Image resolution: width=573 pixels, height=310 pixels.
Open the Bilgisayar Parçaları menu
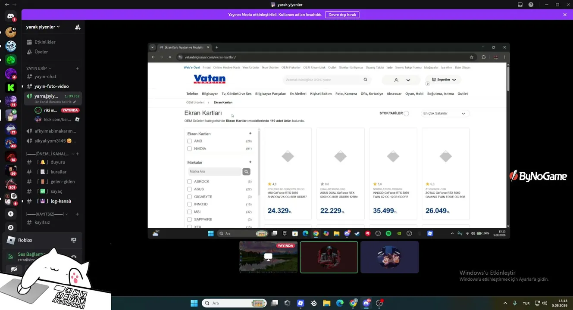click(x=271, y=94)
